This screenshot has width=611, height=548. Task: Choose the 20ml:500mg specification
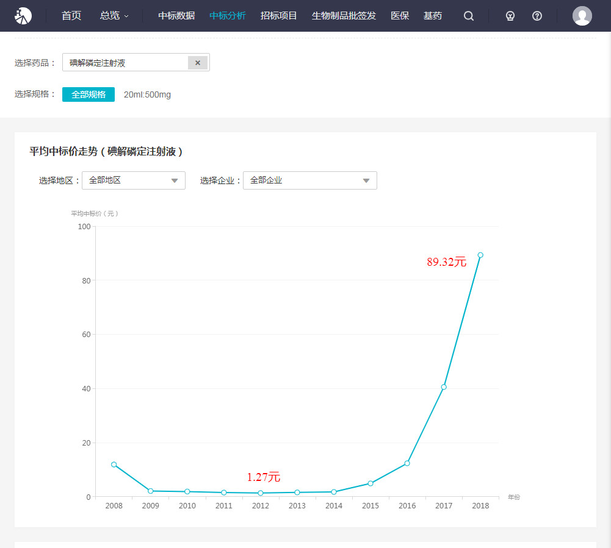[x=147, y=94]
